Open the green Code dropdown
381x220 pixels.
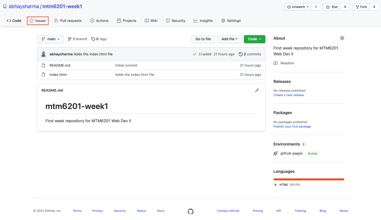click(254, 39)
